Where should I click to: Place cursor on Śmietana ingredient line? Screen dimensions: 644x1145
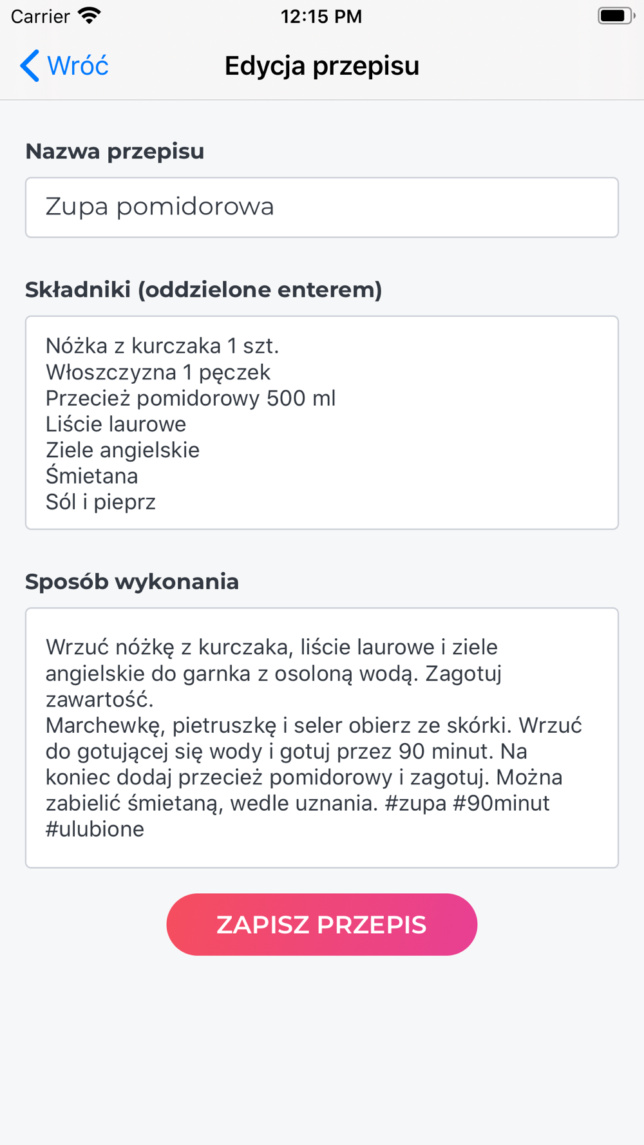click(x=91, y=476)
